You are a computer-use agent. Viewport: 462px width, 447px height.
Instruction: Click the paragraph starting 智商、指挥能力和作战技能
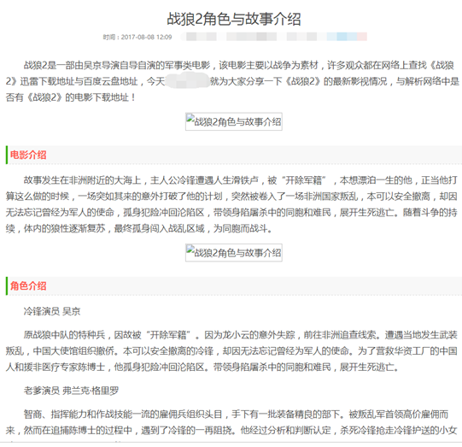click(231, 422)
